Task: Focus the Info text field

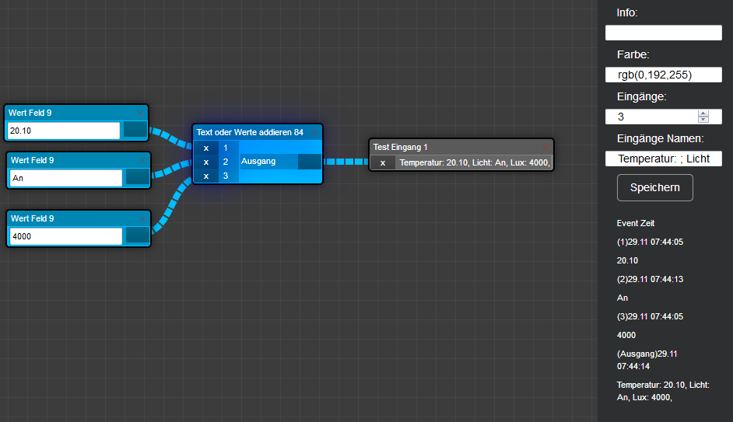Action: pos(663,33)
